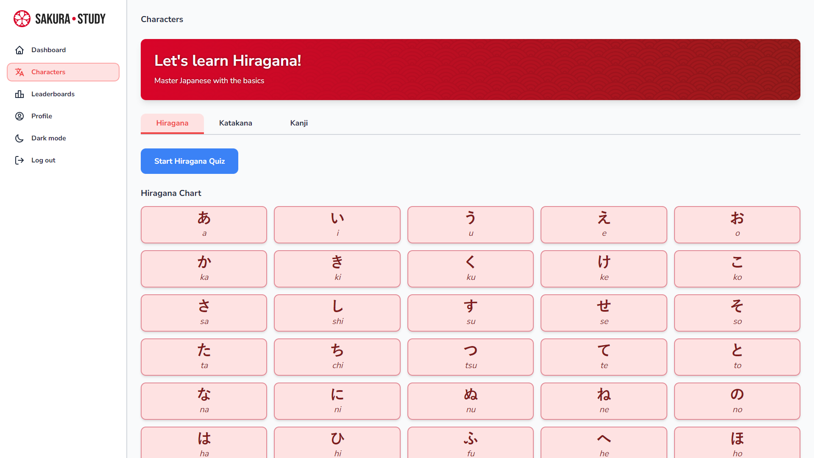Choose the し (shi) character tile
The height and width of the screenshot is (458, 814).
click(337, 313)
